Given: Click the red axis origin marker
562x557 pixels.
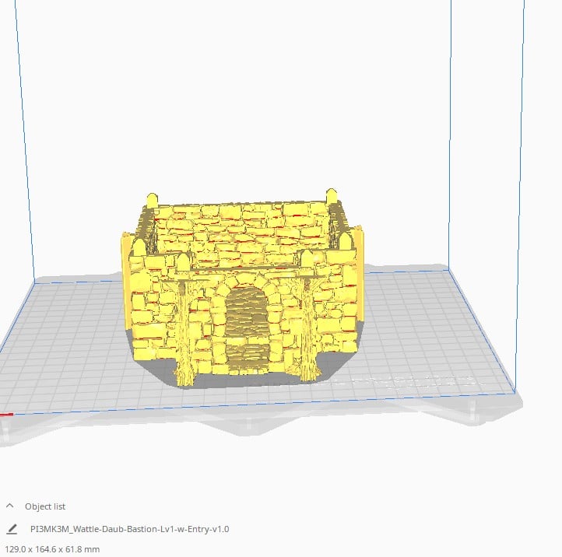Looking at the screenshot, I should tap(6, 415).
